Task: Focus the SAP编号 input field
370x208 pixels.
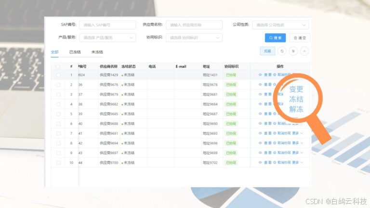Action: pos(107,25)
